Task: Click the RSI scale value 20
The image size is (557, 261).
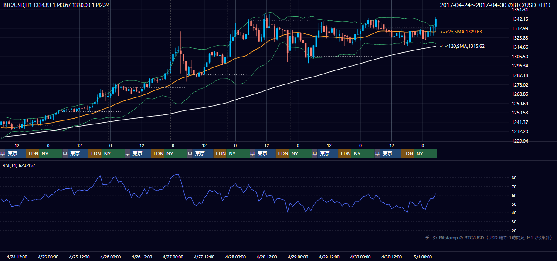Action: (514, 231)
